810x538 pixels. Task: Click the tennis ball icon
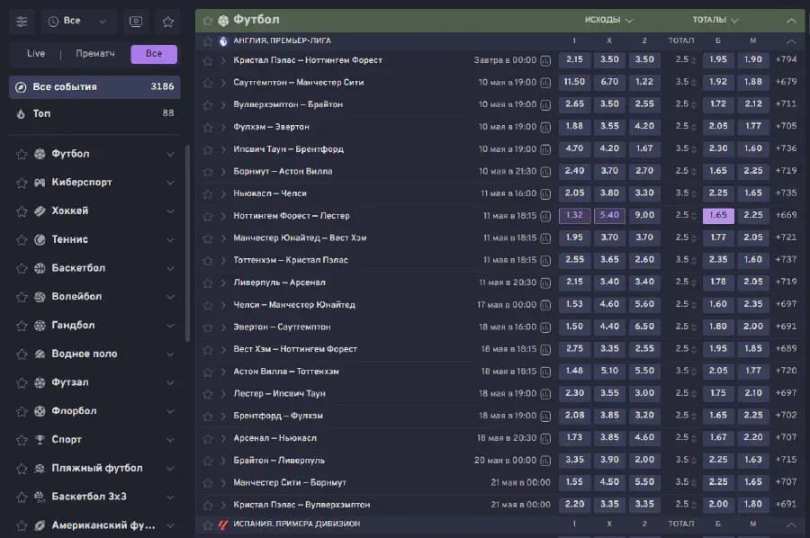40,239
